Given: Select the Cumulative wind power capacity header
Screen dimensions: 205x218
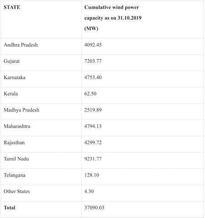Looking at the screenshot, I should coord(113,18).
